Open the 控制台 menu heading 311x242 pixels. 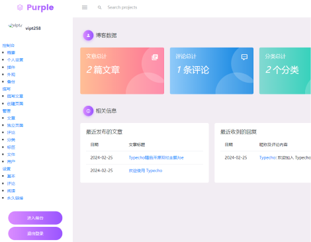(9, 46)
